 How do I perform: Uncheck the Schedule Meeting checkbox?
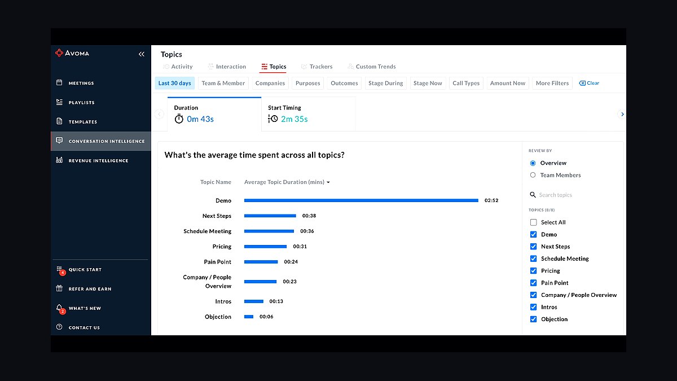533,259
